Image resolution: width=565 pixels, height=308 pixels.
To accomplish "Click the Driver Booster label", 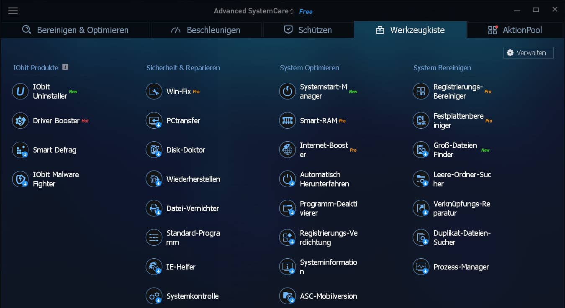I will 56,120.
